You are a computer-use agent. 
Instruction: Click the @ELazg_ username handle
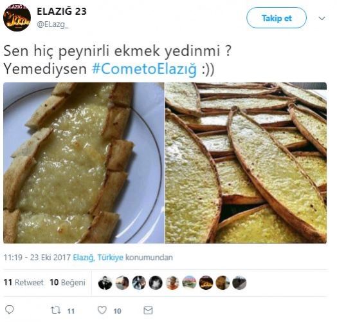(53, 24)
